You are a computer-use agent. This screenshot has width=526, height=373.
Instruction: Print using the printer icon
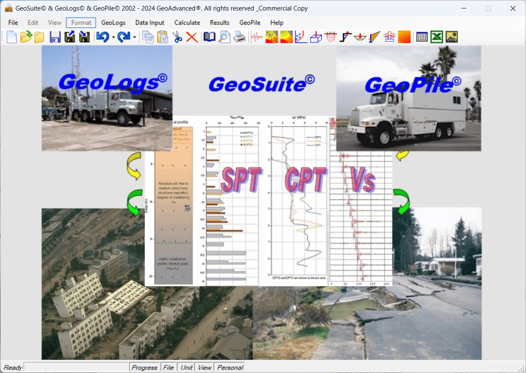tap(239, 37)
